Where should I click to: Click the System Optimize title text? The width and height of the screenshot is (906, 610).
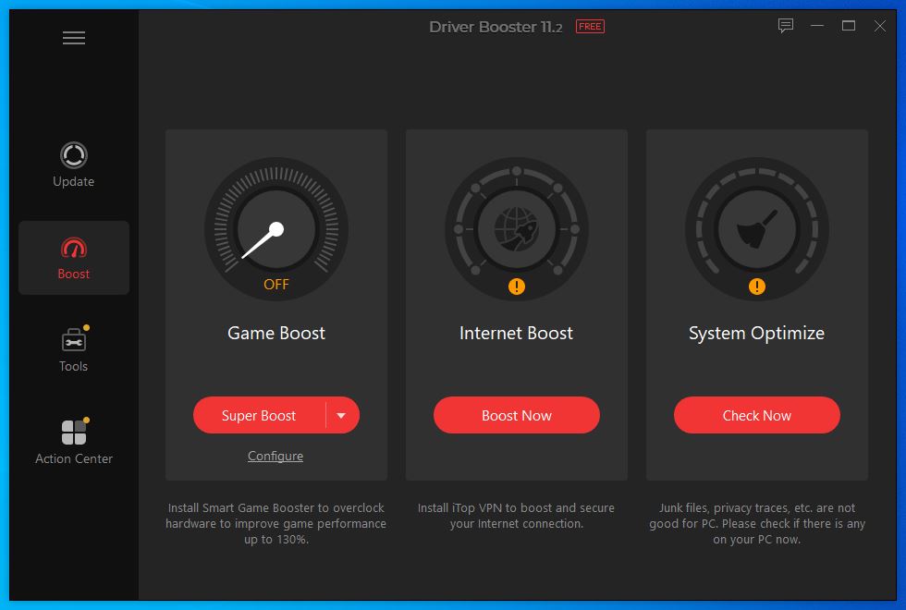(757, 334)
